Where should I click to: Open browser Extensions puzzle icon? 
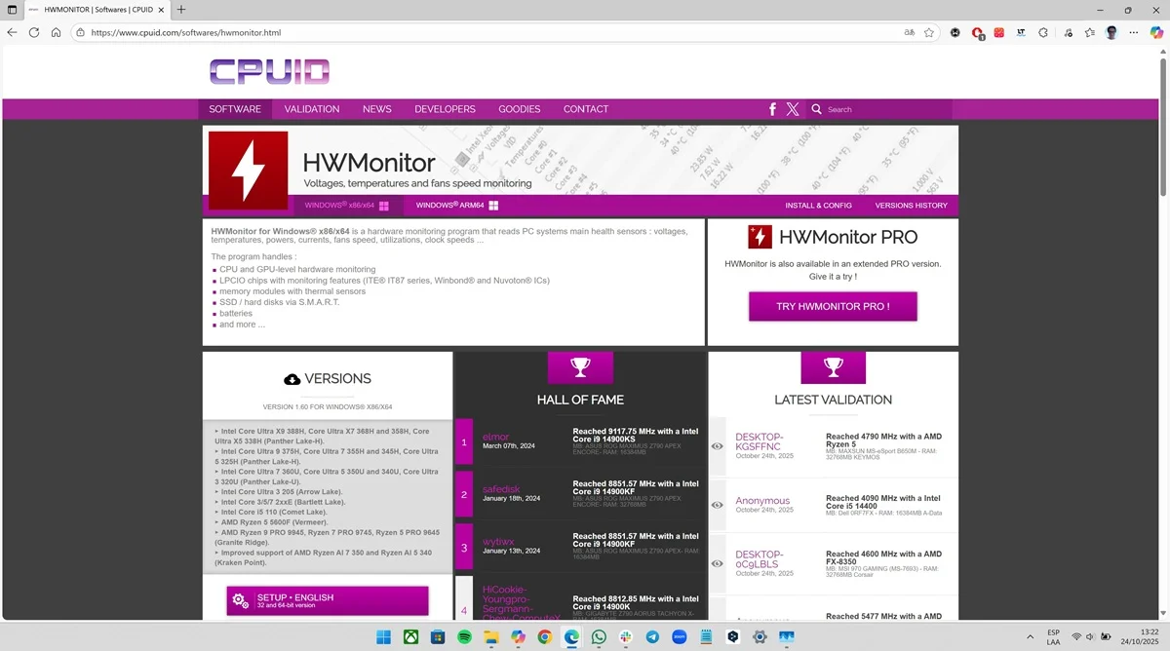1042,32
